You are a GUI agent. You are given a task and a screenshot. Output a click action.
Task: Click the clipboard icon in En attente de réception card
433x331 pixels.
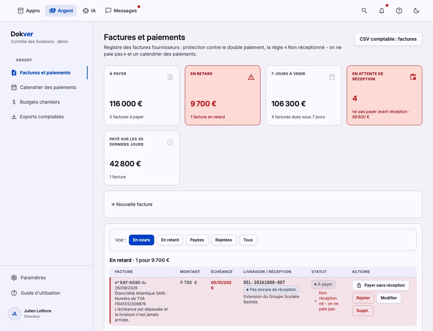[413, 77]
